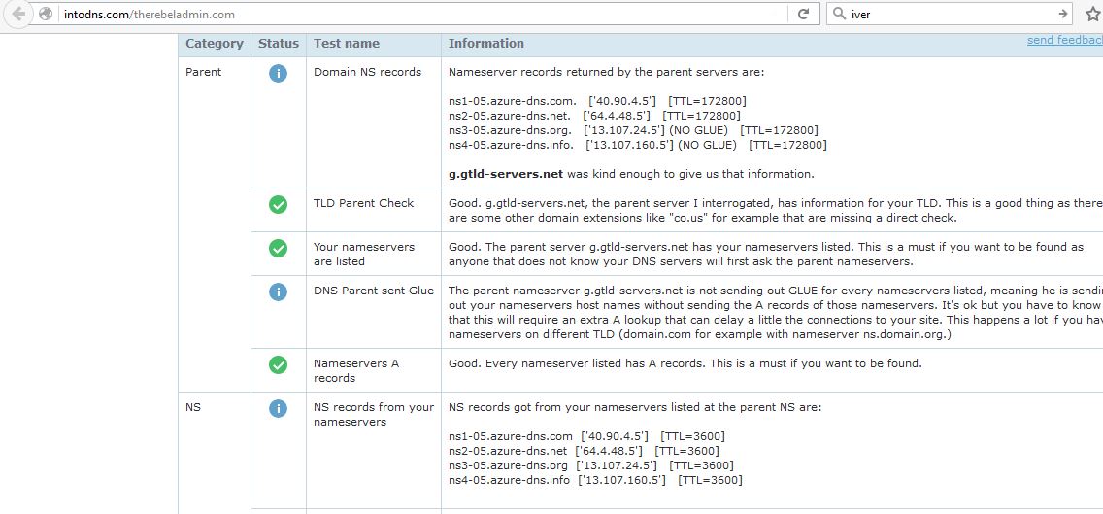Open the send feedback link
The height and width of the screenshot is (514, 1103).
tap(1064, 41)
